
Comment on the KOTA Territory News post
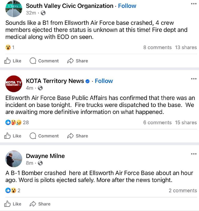pos(44,136)
